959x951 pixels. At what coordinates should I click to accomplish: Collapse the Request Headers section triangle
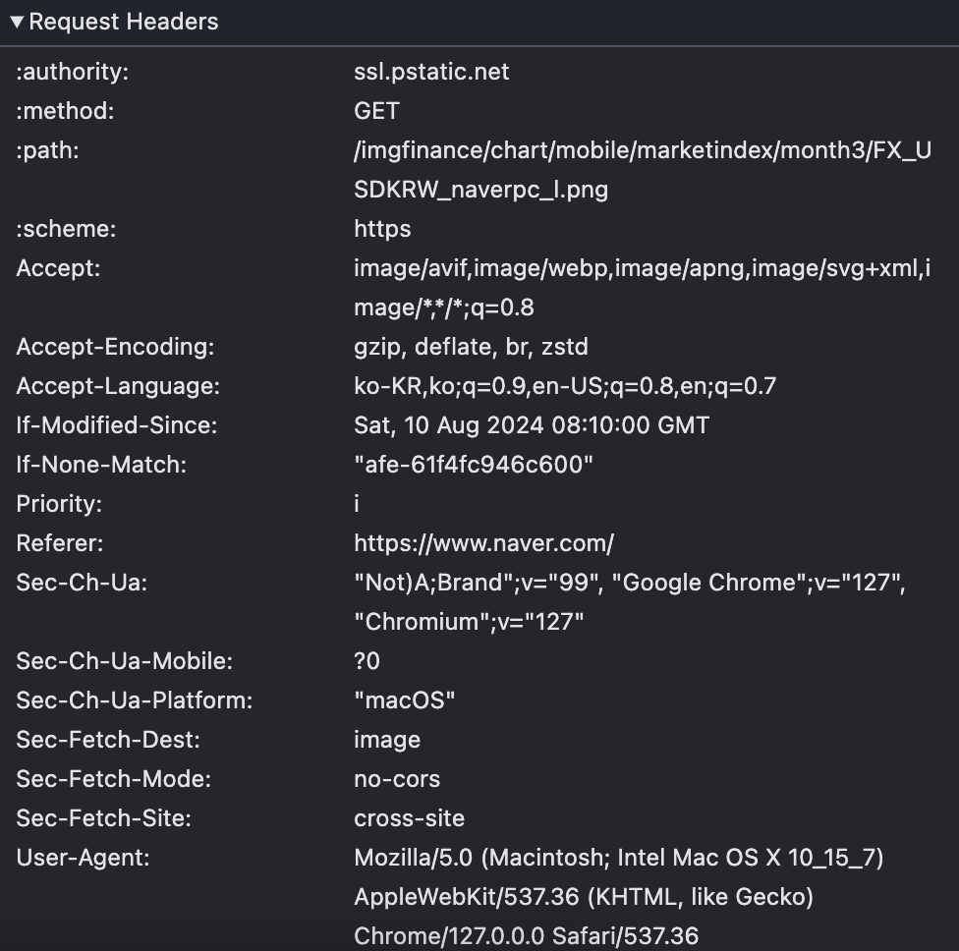click(17, 22)
